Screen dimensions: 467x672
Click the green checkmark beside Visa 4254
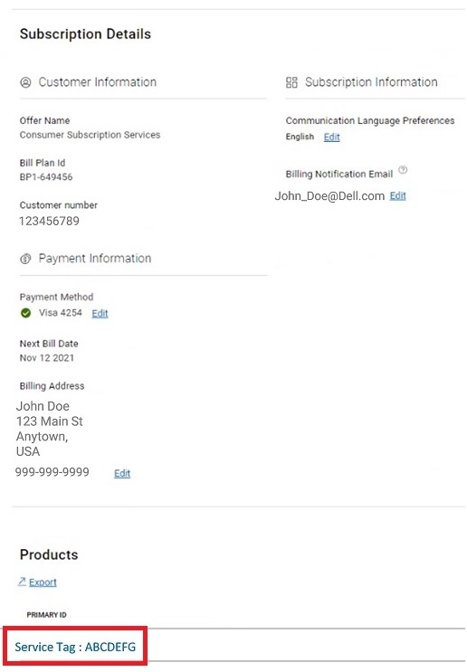coord(25,313)
